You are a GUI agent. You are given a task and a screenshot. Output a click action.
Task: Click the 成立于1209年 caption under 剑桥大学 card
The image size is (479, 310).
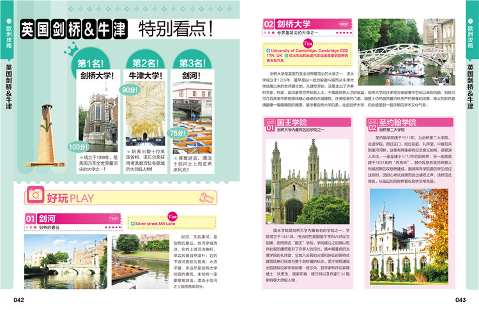click(x=98, y=164)
